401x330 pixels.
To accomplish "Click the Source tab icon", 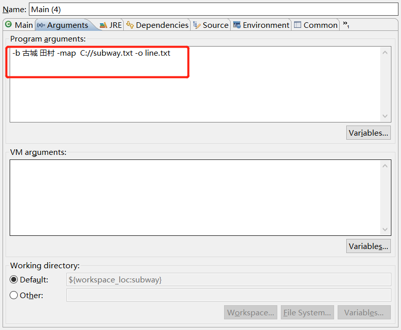I will click(x=197, y=25).
